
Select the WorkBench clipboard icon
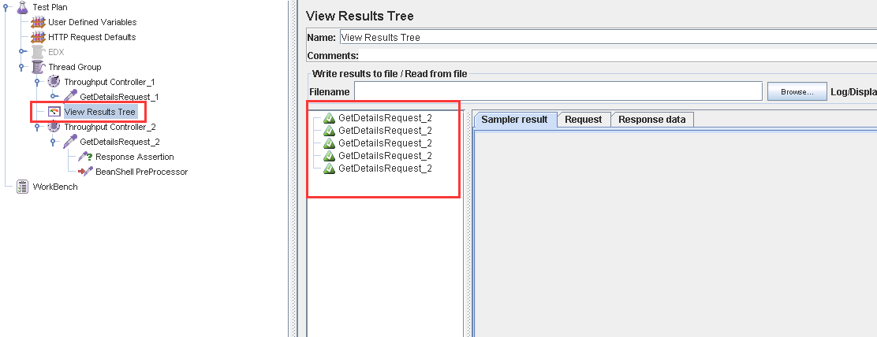(x=22, y=187)
